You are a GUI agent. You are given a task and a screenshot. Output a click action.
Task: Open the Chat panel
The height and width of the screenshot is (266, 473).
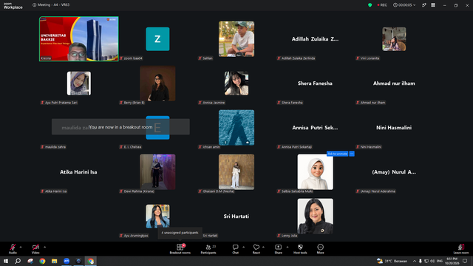pos(235,249)
